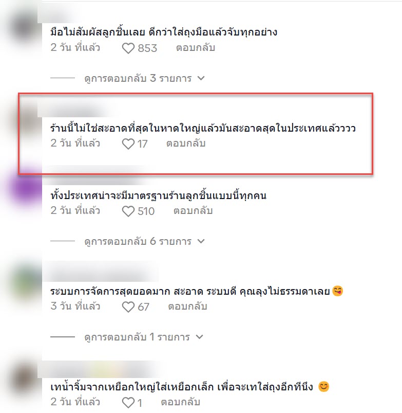Reply to the comment with 510 likes
402x413 pixels.
tap(193, 211)
